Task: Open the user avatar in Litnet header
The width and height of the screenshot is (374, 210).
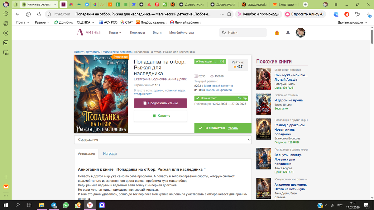Action: [x=300, y=33]
